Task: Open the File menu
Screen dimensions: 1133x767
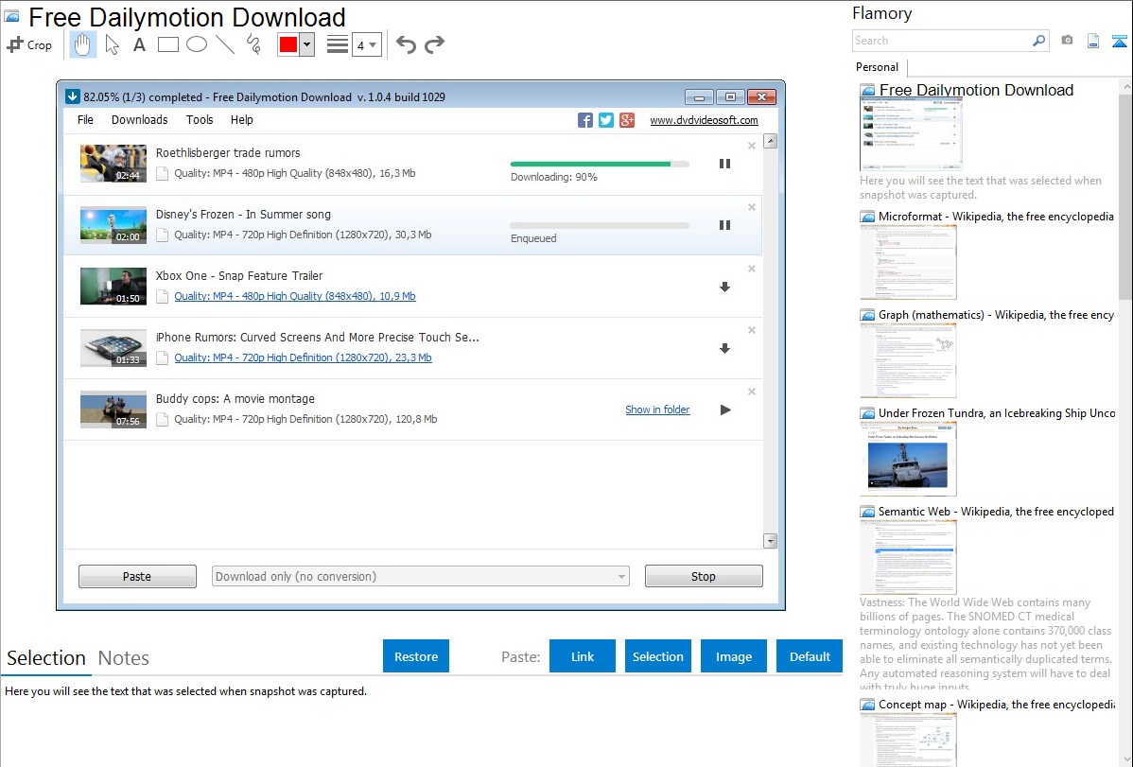Action: click(85, 120)
